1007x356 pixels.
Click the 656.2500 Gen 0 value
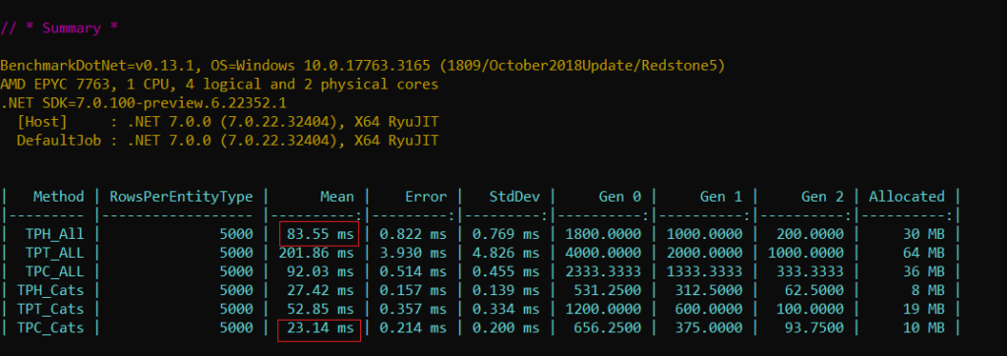pos(608,327)
